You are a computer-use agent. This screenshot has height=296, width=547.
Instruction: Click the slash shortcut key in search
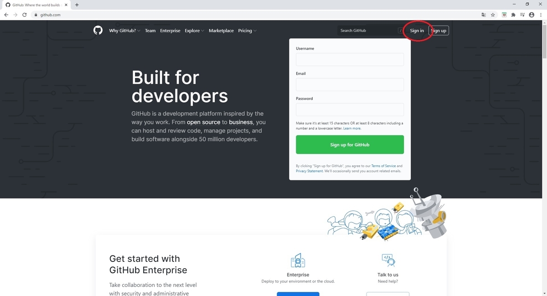[x=401, y=31]
